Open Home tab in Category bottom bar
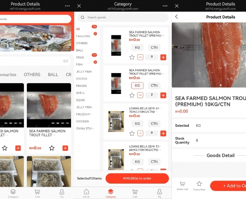The height and width of the screenshot is (199, 246). pos(86,194)
